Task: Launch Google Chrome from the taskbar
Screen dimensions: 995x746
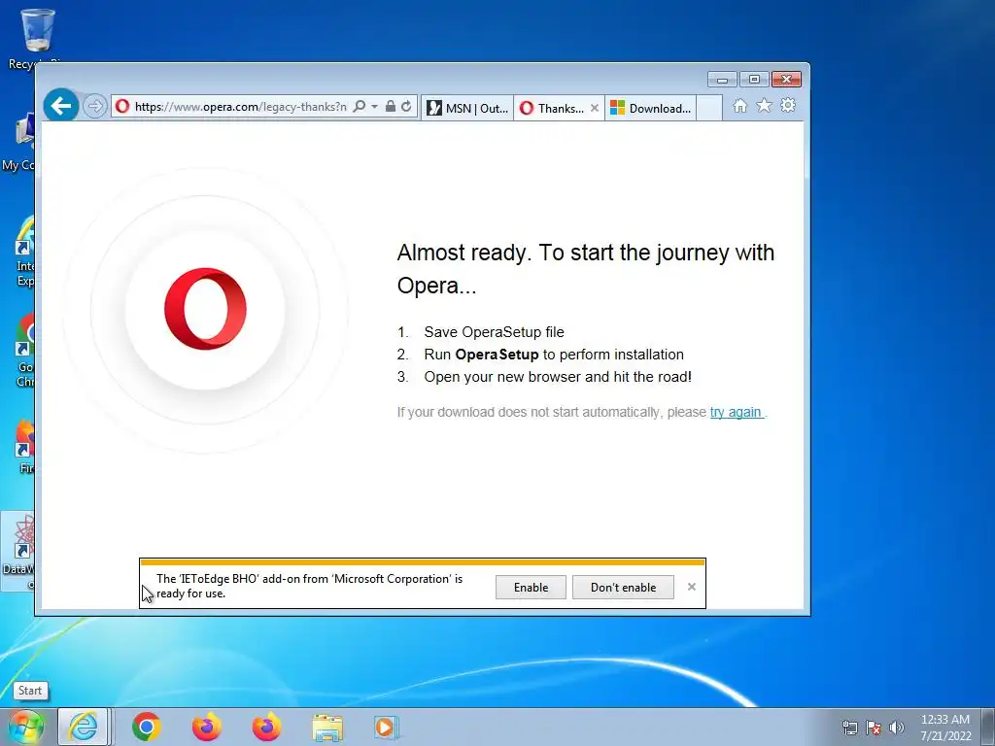Action: [x=147, y=727]
